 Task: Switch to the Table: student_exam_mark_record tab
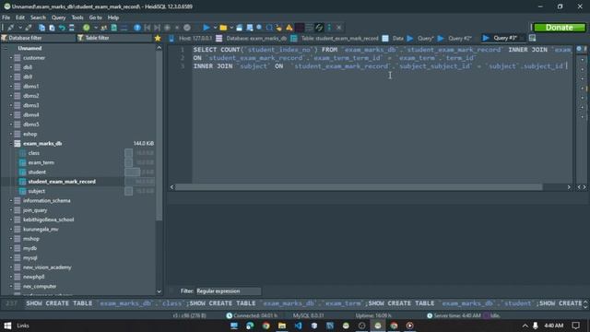coord(335,38)
